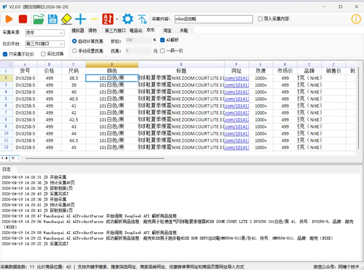Click the 比价商品位置: 42 status text

(54, 267)
